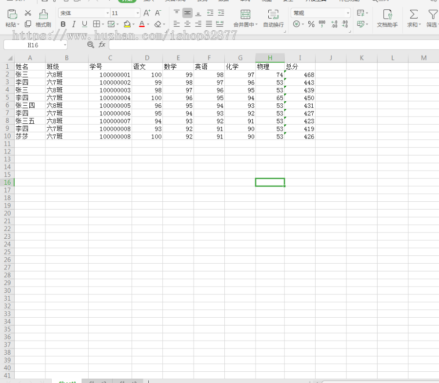Justify the cell text

pyautogui.click(x=209, y=24)
